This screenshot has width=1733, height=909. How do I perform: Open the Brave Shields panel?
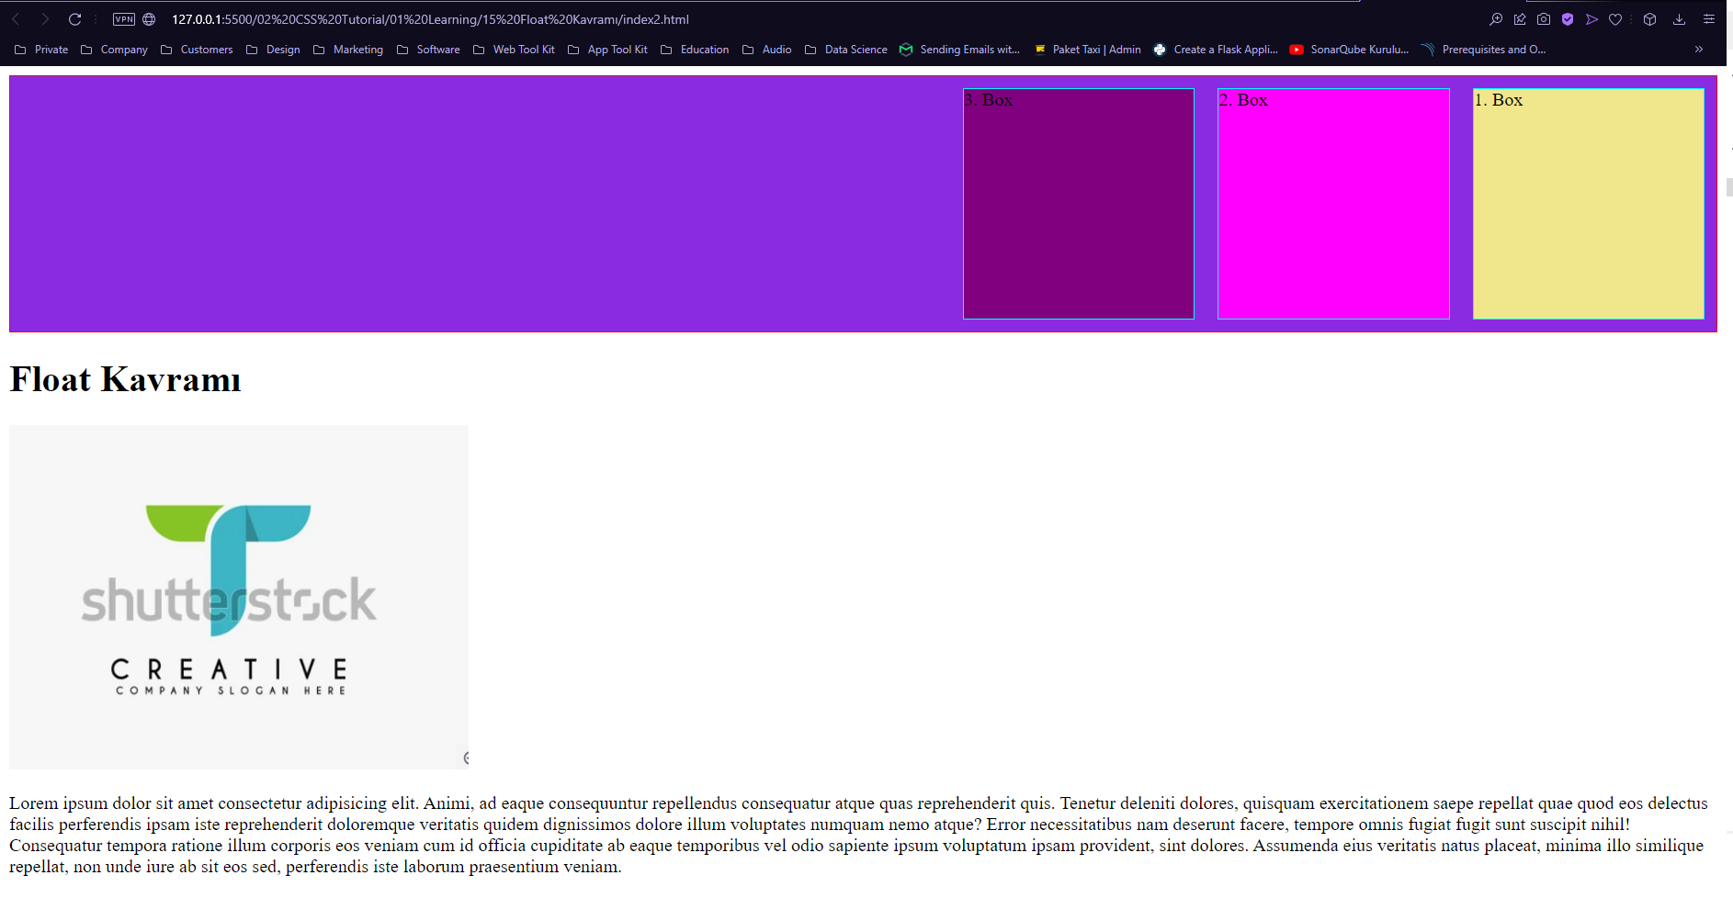click(1568, 18)
